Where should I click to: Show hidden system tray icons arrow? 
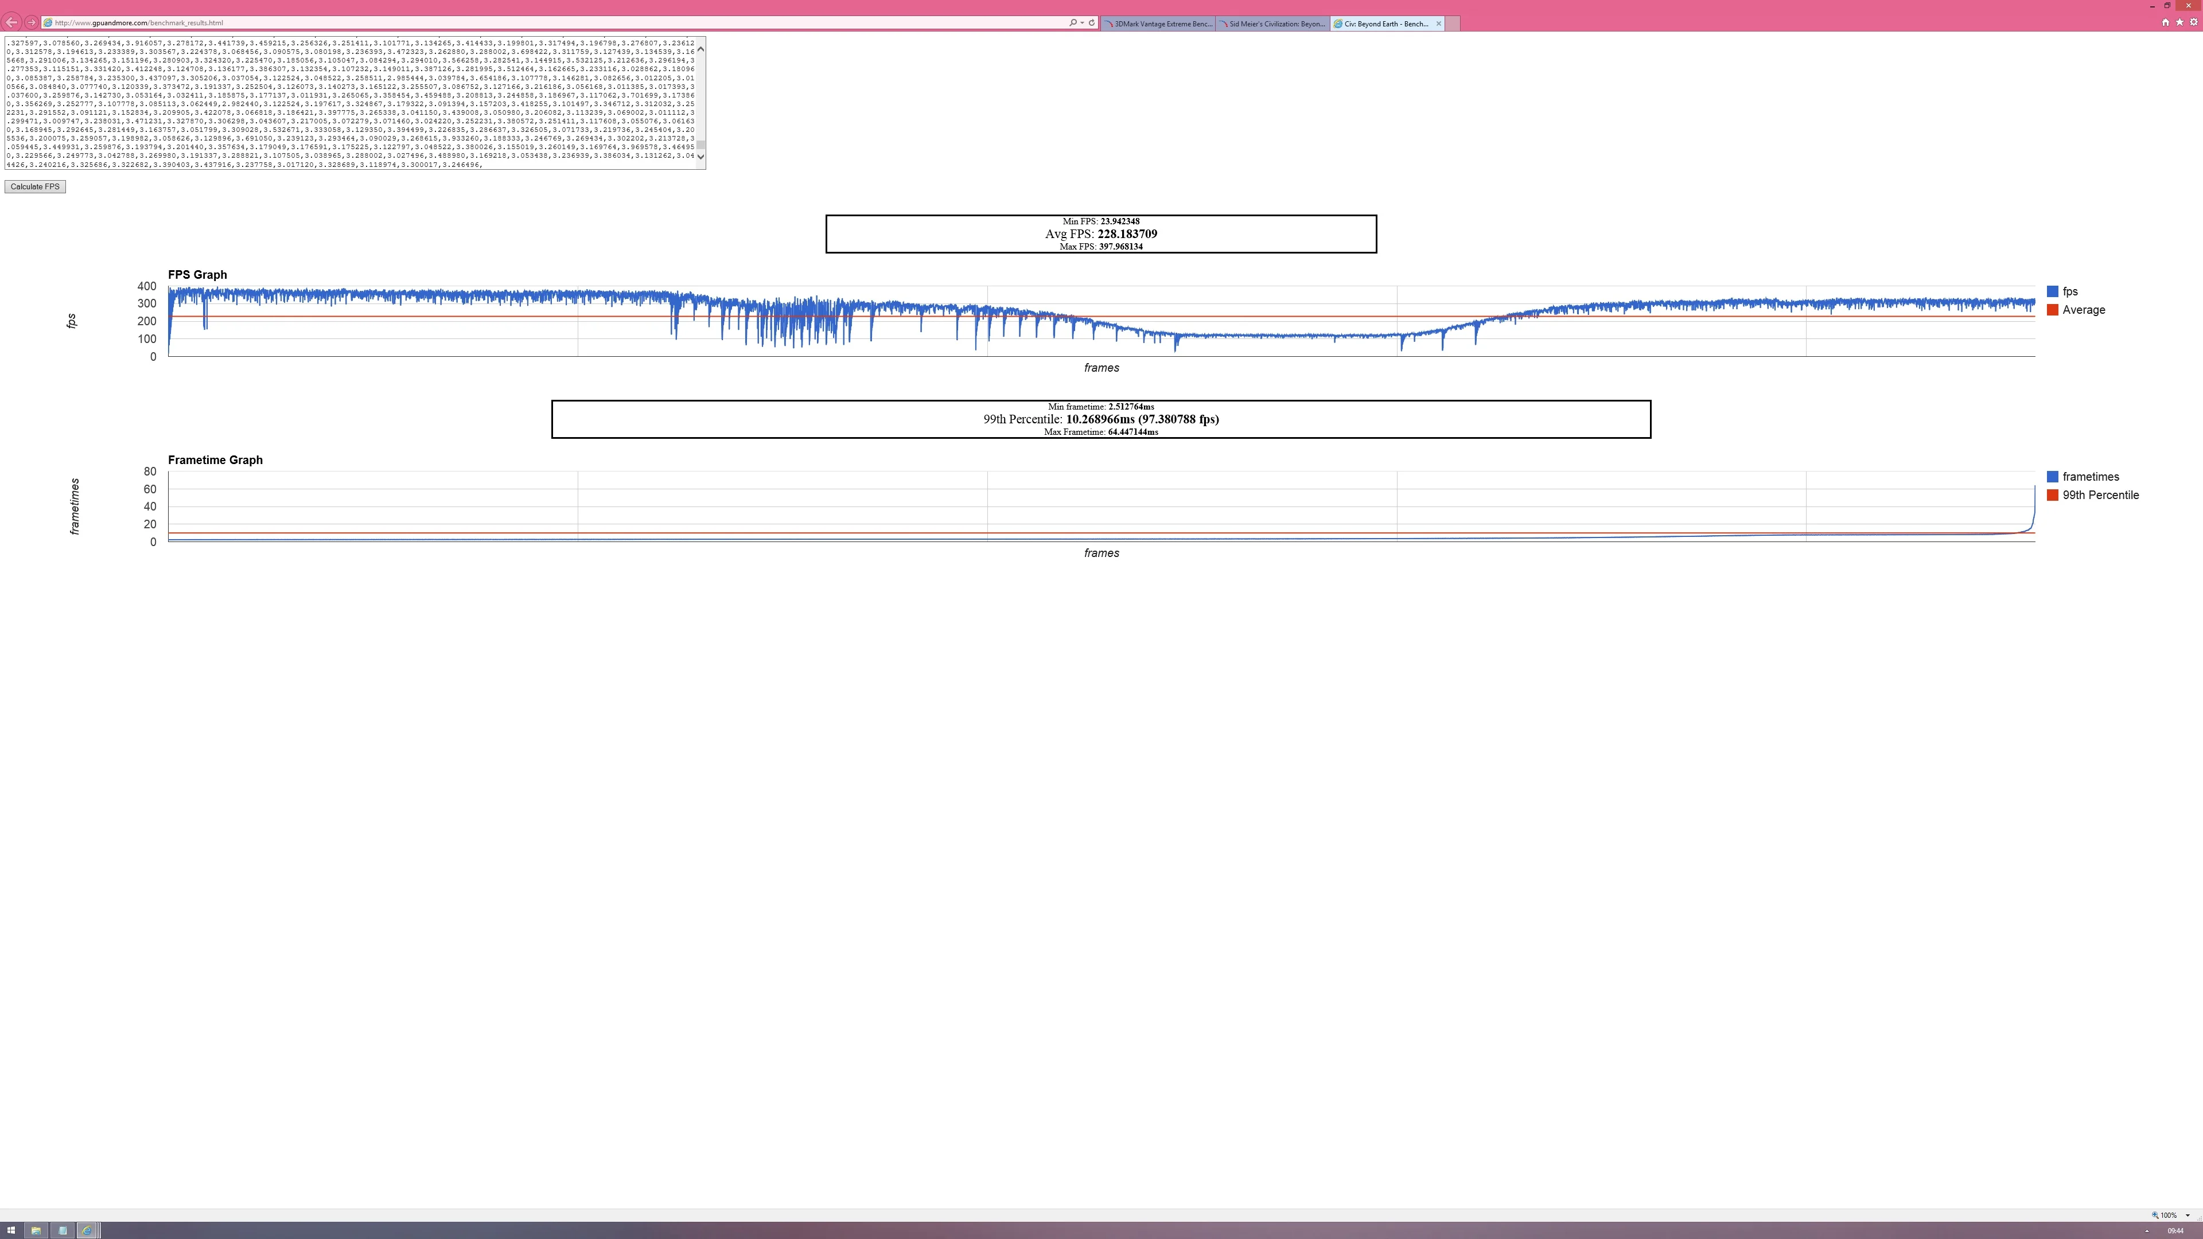click(x=2147, y=1232)
